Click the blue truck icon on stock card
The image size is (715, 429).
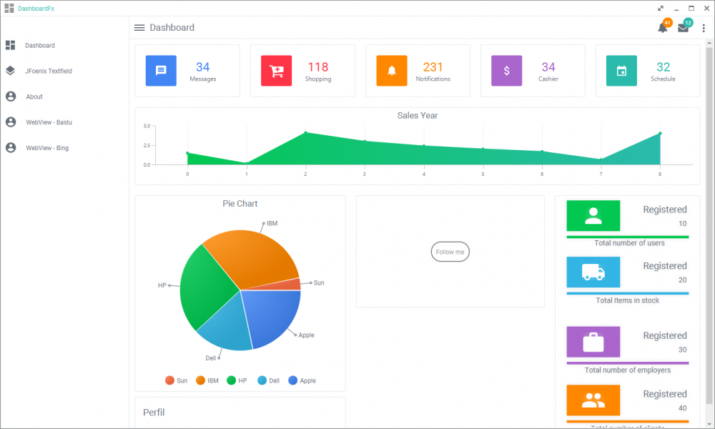(x=593, y=272)
